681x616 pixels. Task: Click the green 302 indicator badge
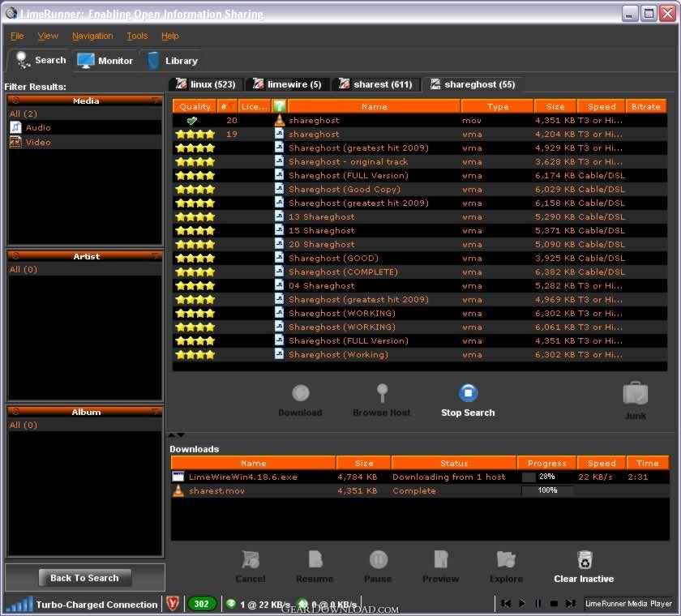coord(201,604)
